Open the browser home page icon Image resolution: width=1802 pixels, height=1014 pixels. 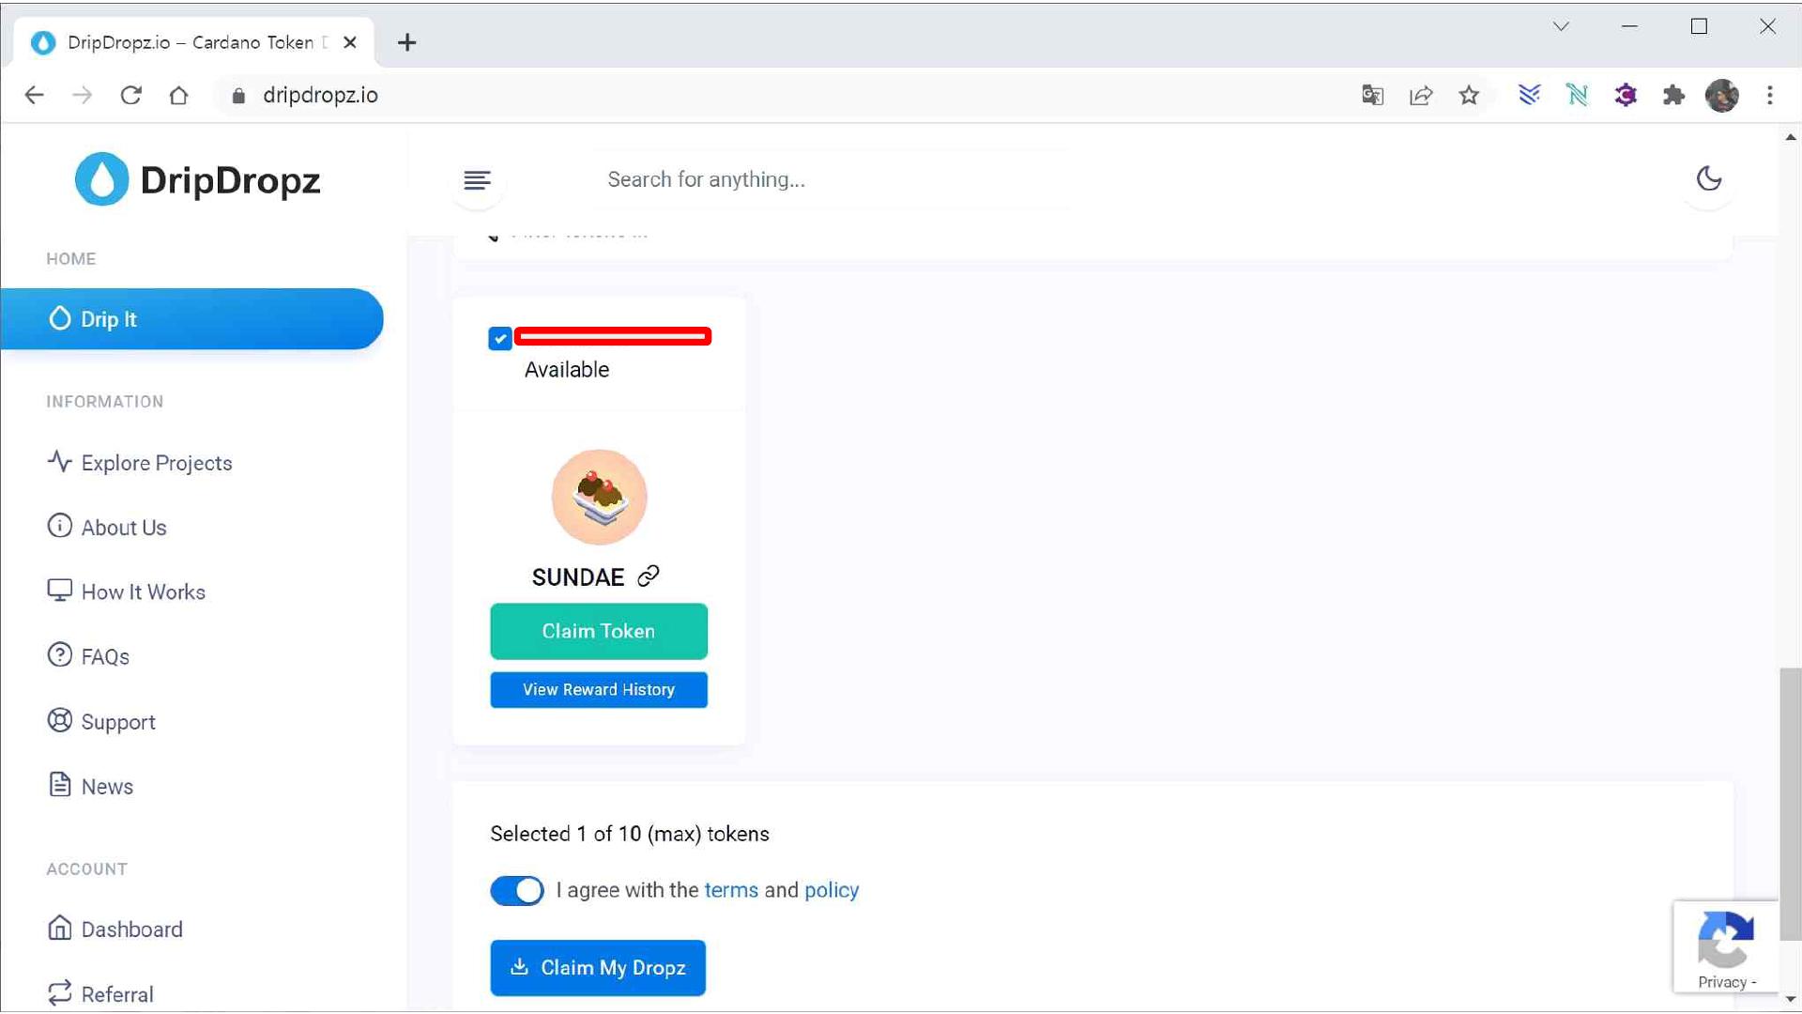178,95
